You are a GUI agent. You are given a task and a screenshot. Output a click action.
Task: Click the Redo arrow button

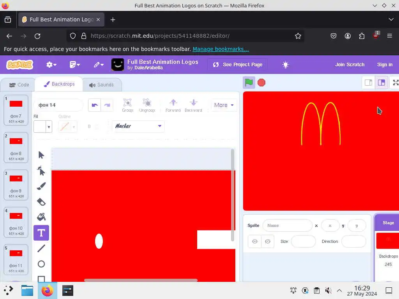[x=107, y=105]
